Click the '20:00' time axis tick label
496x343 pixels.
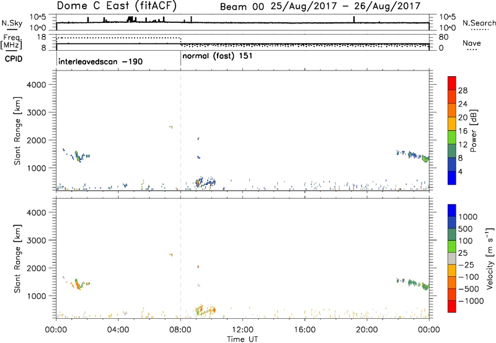point(367,329)
